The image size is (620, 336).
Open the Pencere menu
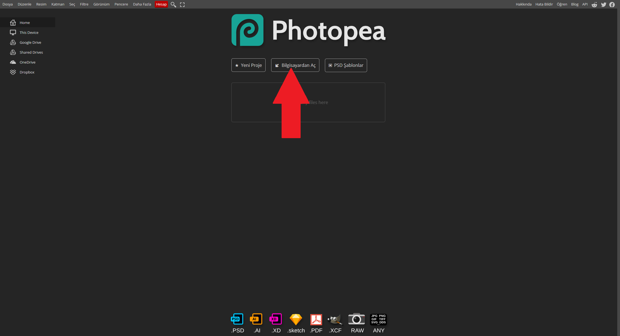121,4
